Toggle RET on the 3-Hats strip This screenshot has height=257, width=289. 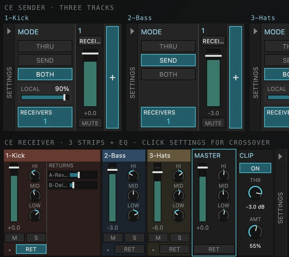pyautogui.click(x=174, y=249)
